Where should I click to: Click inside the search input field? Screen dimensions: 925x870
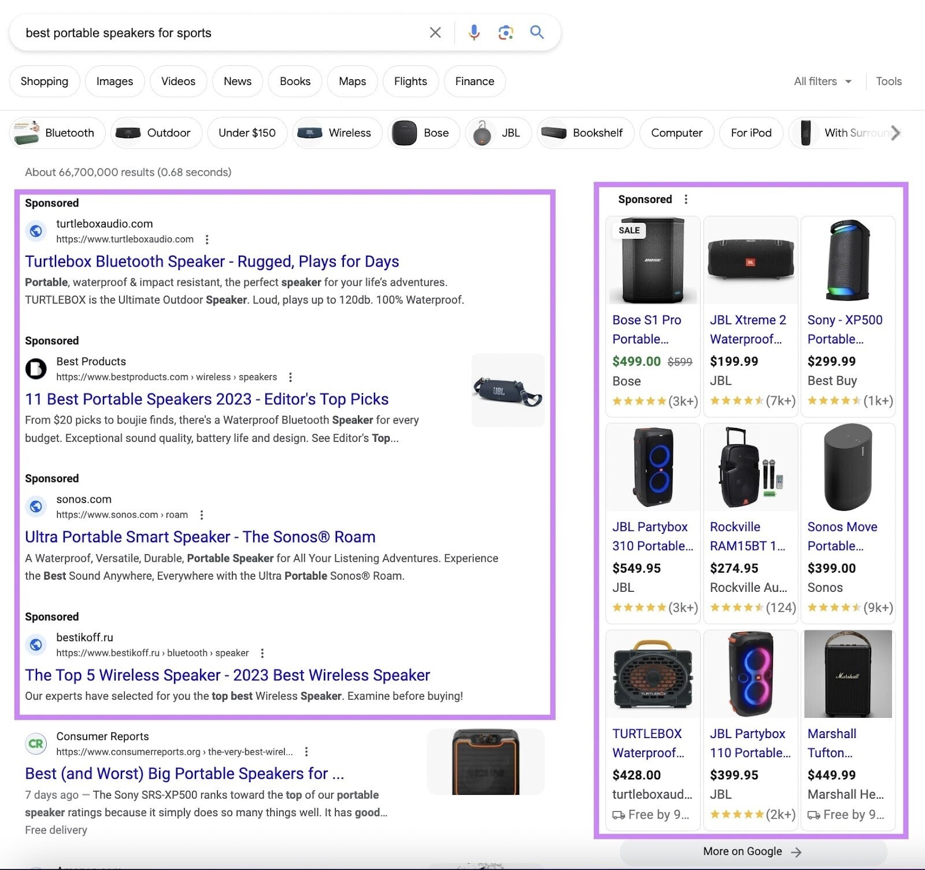[x=202, y=32]
